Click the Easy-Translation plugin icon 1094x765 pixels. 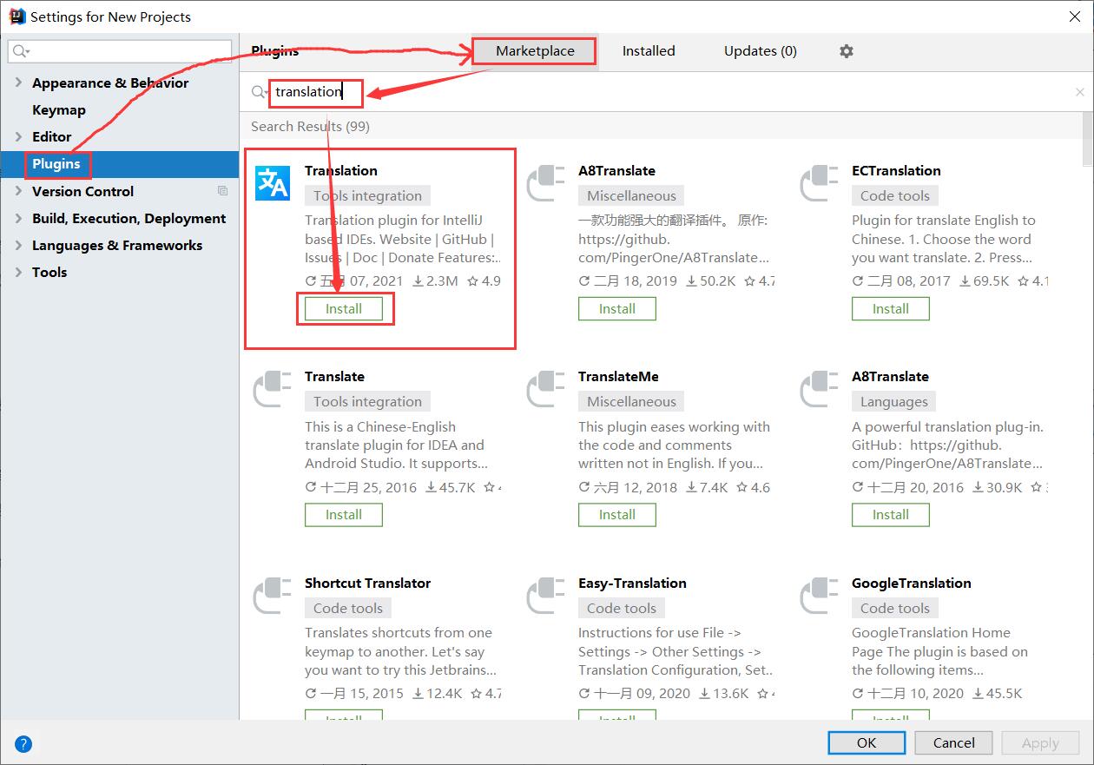(546, 596)
